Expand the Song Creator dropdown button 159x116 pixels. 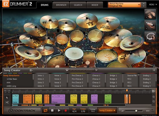click(x=107, y=110)
